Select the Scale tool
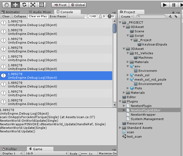 click(x=33, y=5)
